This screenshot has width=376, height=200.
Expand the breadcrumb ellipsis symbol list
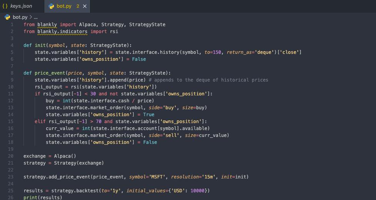(x=36, y=17)
